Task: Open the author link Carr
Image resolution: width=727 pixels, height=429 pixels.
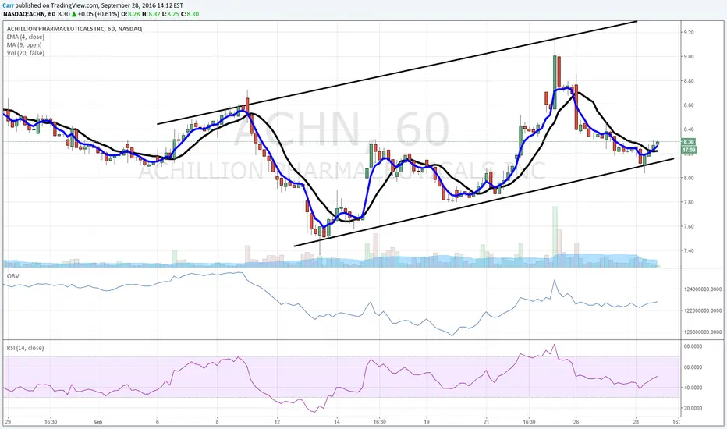Action: pos(8,5)
